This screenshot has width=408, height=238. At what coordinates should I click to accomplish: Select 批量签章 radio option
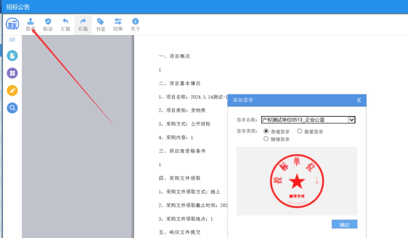pos(300,131)
